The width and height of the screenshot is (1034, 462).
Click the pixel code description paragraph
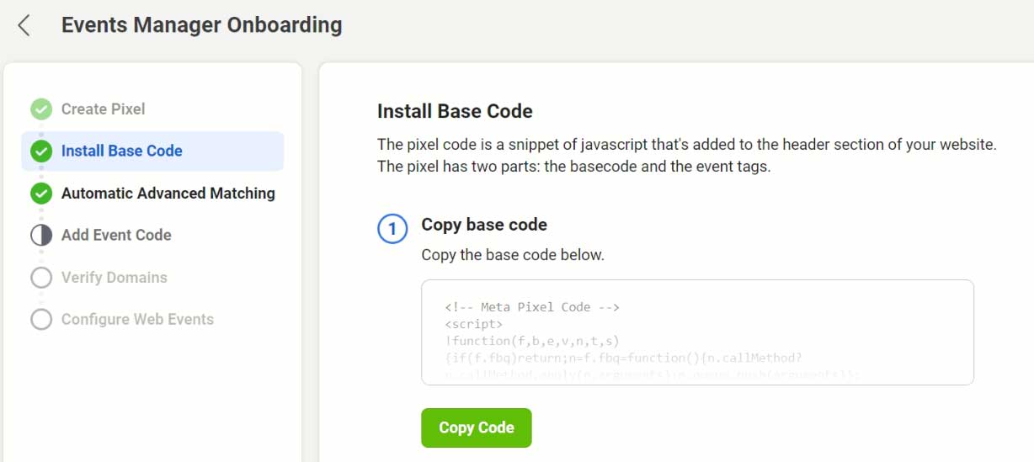pyautogui.click(x=686, y=156)
